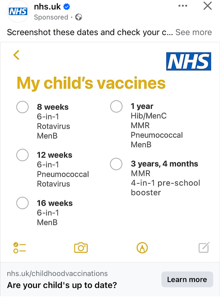This screenshot has height=301, width=220.
Task: Click the compose new note icon
Action: [204, 248]
